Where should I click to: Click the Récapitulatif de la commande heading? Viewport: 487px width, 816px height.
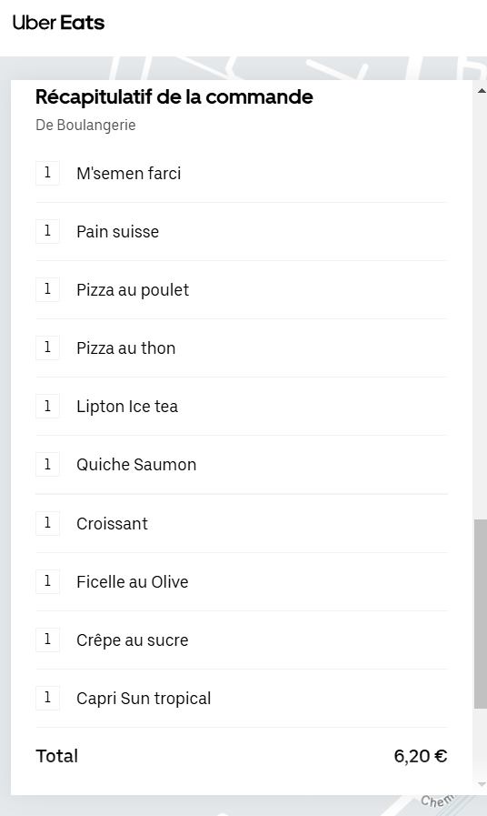174,96
